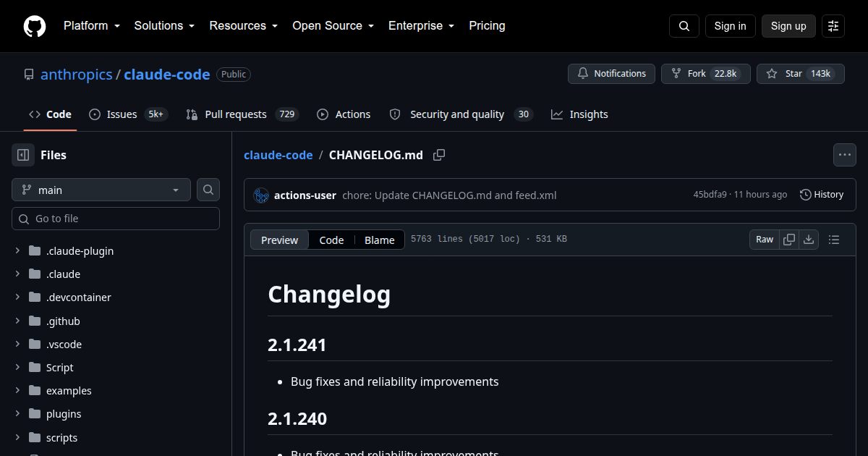Click the actions-user avatar
The image size is (868, 456).
[x=261, y=195]
